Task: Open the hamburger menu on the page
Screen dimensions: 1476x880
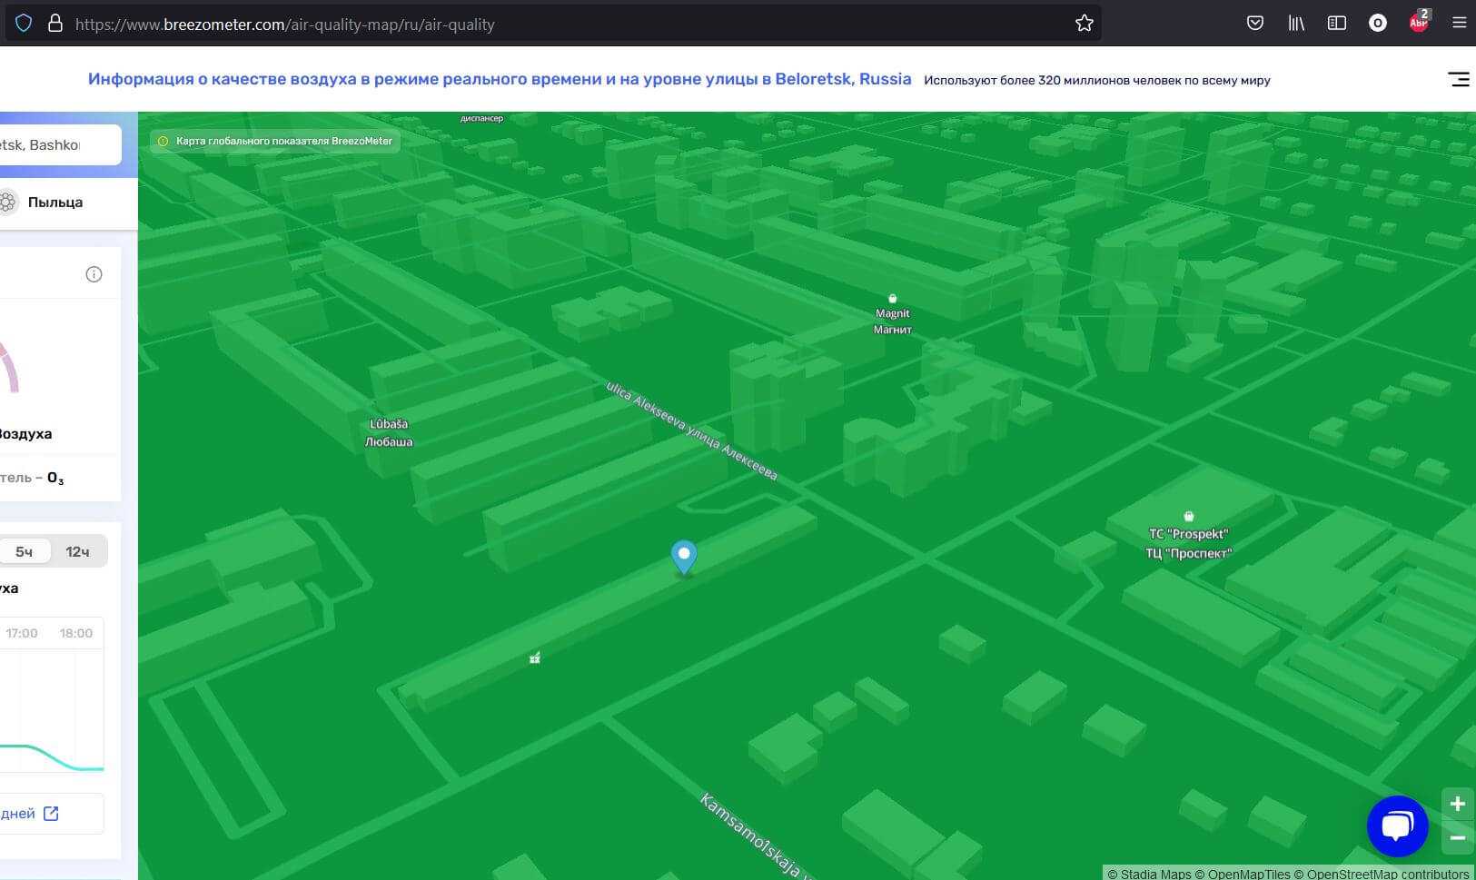Action: click(1458, 80)
